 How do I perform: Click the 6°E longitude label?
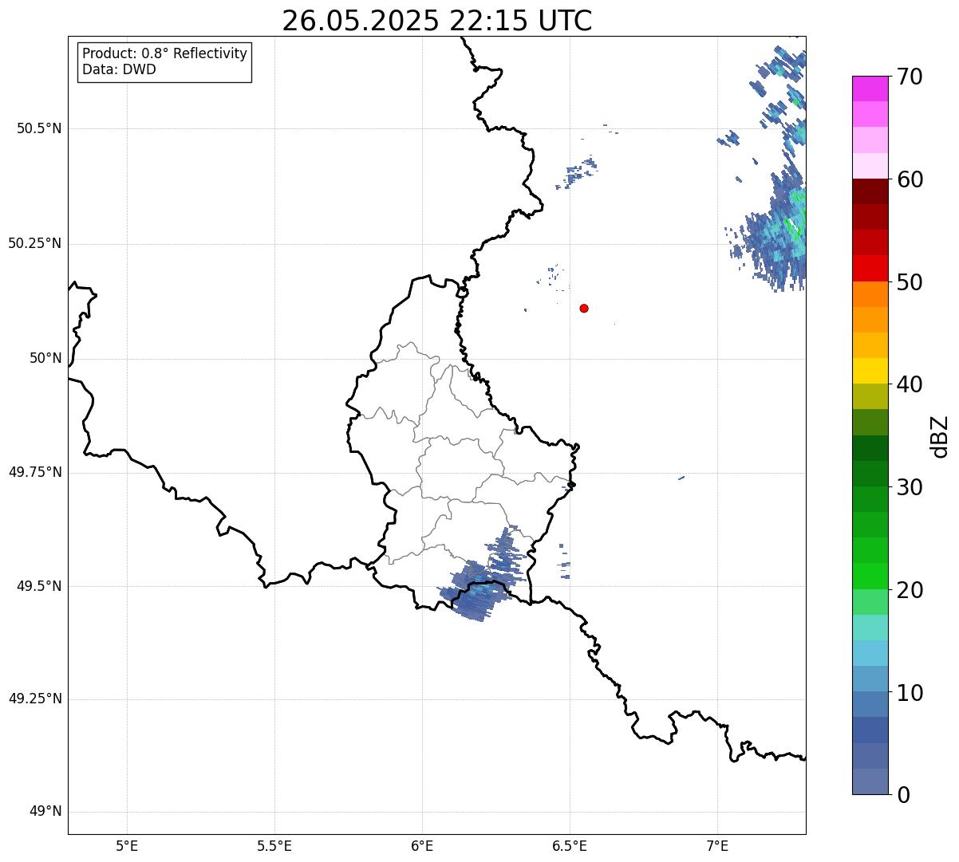[x=422, y=846]
